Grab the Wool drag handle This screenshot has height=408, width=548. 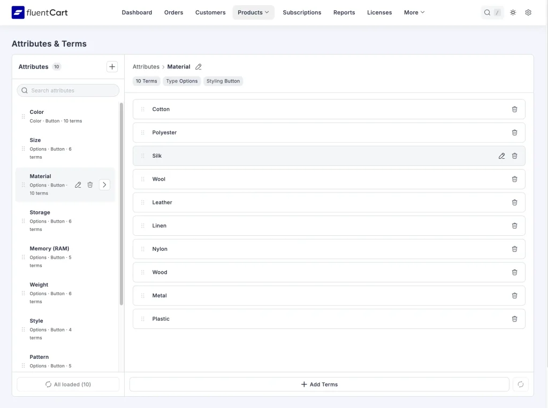click(142, 179)
